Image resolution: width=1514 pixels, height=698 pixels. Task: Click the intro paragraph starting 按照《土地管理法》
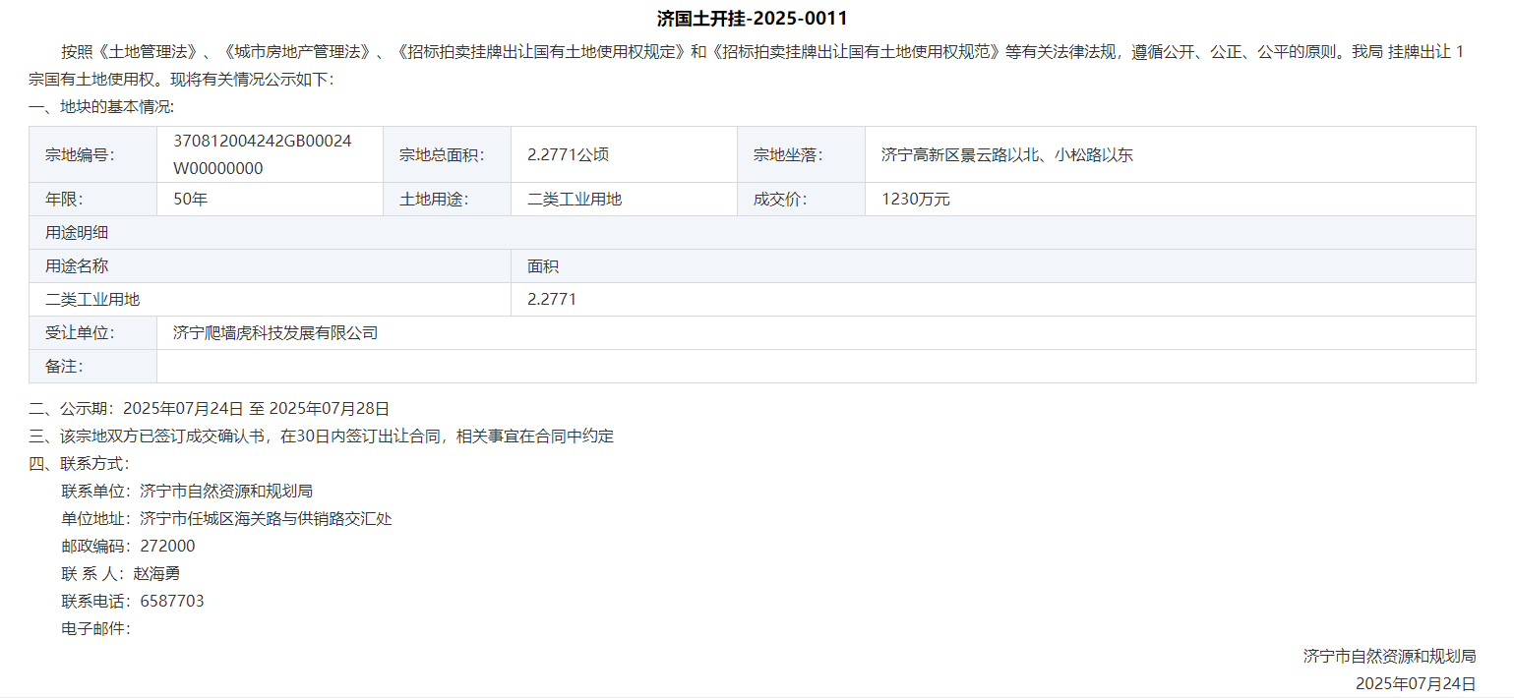point(748,66)
